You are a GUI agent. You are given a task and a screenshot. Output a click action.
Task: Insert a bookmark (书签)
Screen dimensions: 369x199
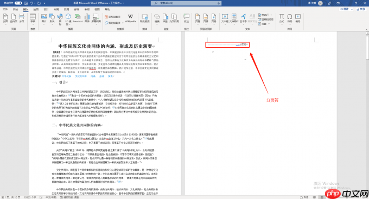pos(165,18)
